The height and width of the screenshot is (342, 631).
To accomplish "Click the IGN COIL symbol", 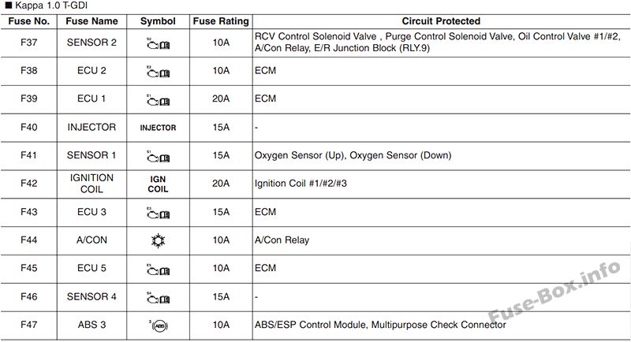I will (158, 184).
